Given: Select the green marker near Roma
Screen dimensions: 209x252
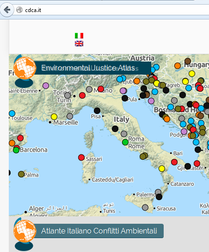Looking at the screenshot, I should (x=125, y=142).
